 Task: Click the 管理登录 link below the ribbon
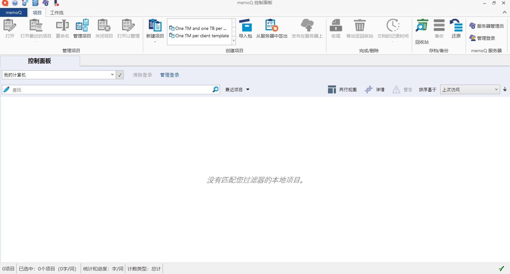170,75
